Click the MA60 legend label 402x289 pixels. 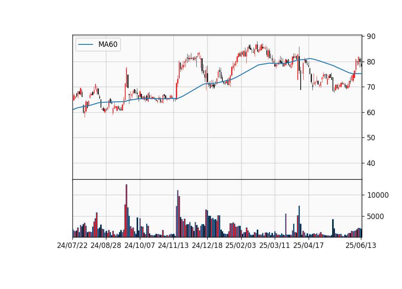[x=108, y=44]
